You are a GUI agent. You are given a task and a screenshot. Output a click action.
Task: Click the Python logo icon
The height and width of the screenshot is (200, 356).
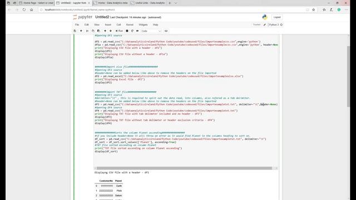265,17
